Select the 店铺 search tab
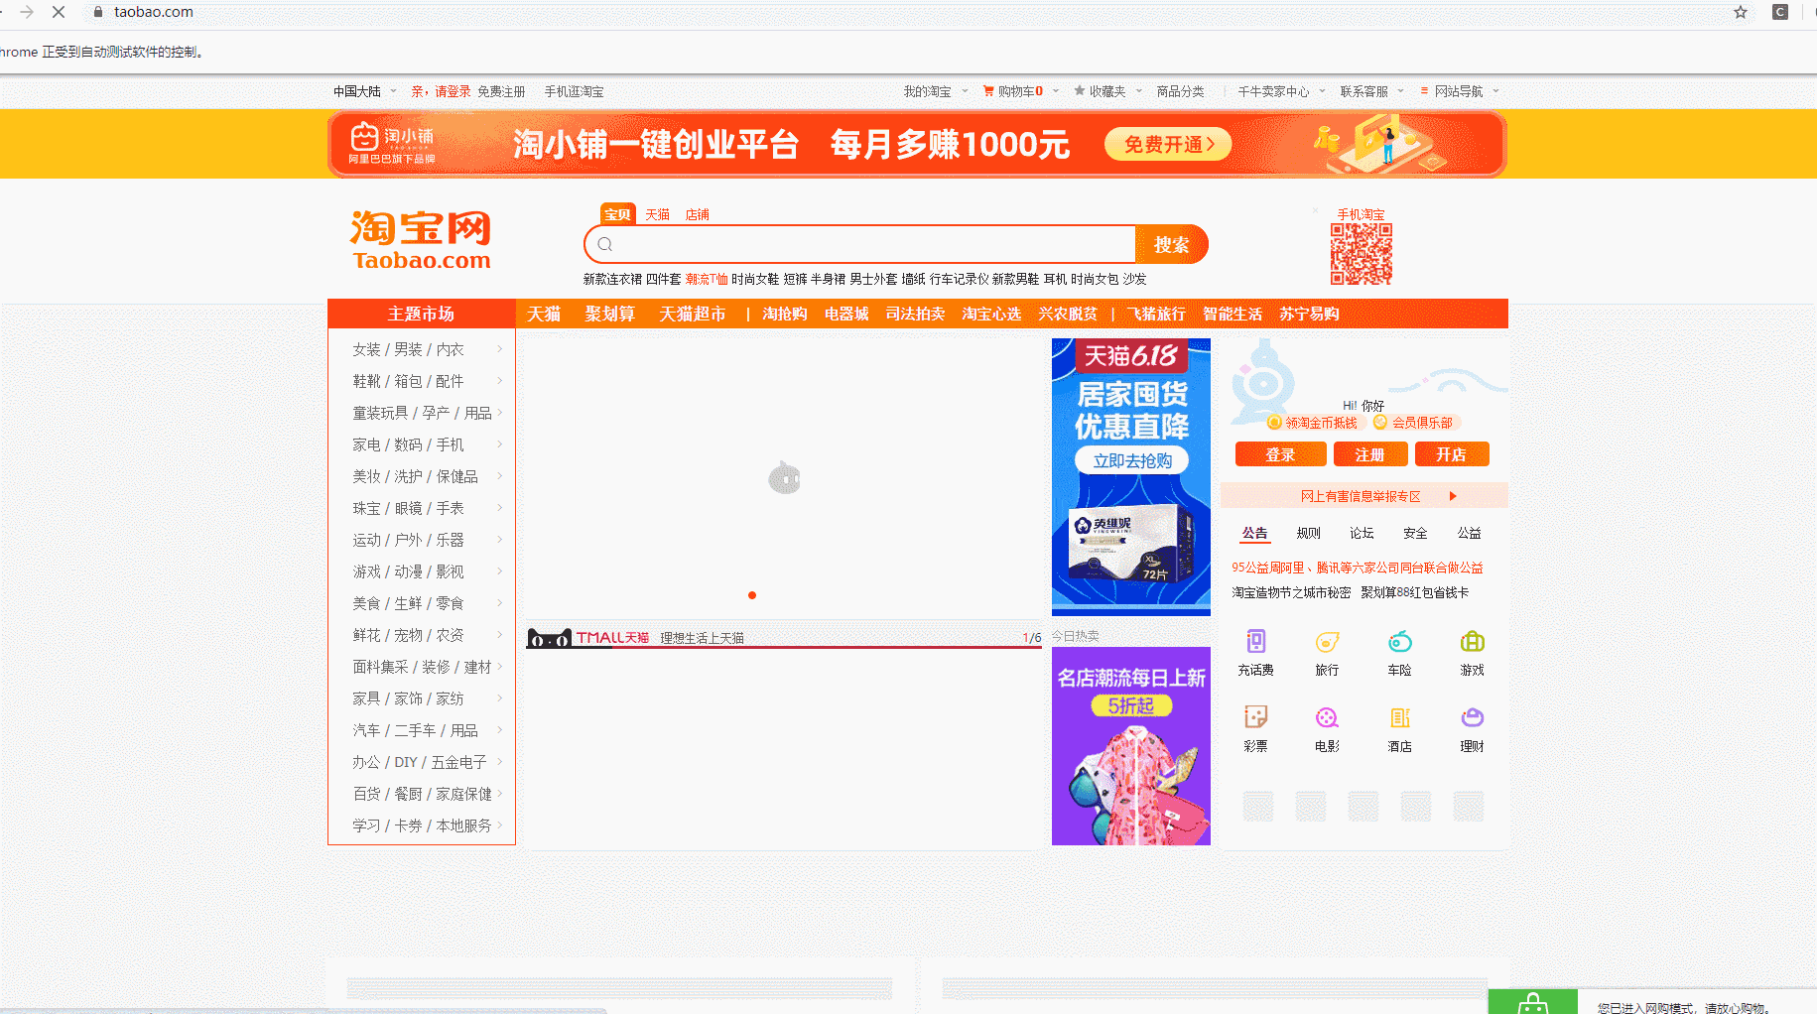The width and height of the screenshot is (1817, 1014). click(x=698, y=214)
